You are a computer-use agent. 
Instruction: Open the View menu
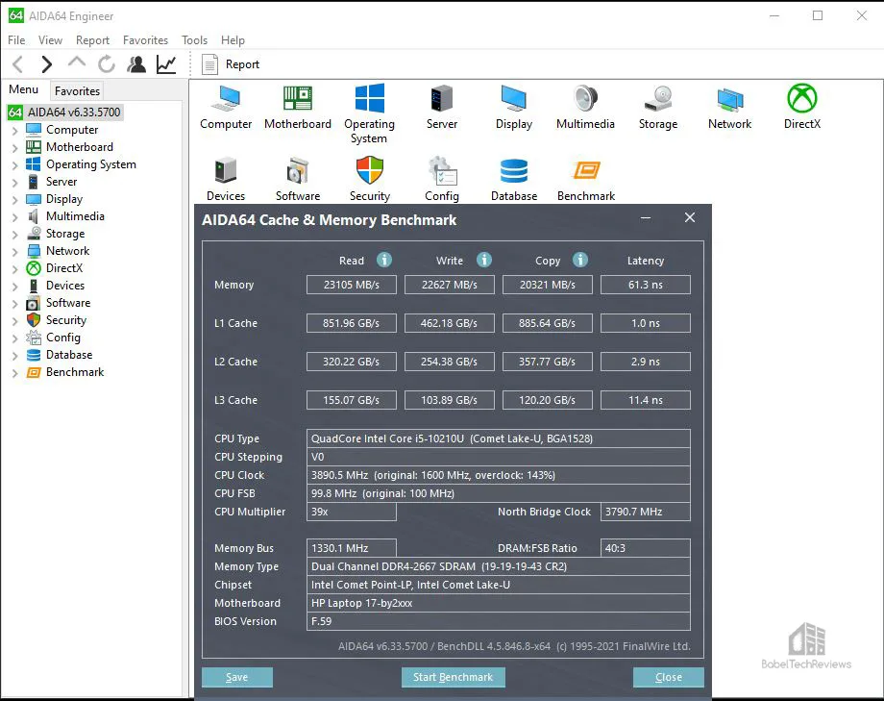coord(50,40)
